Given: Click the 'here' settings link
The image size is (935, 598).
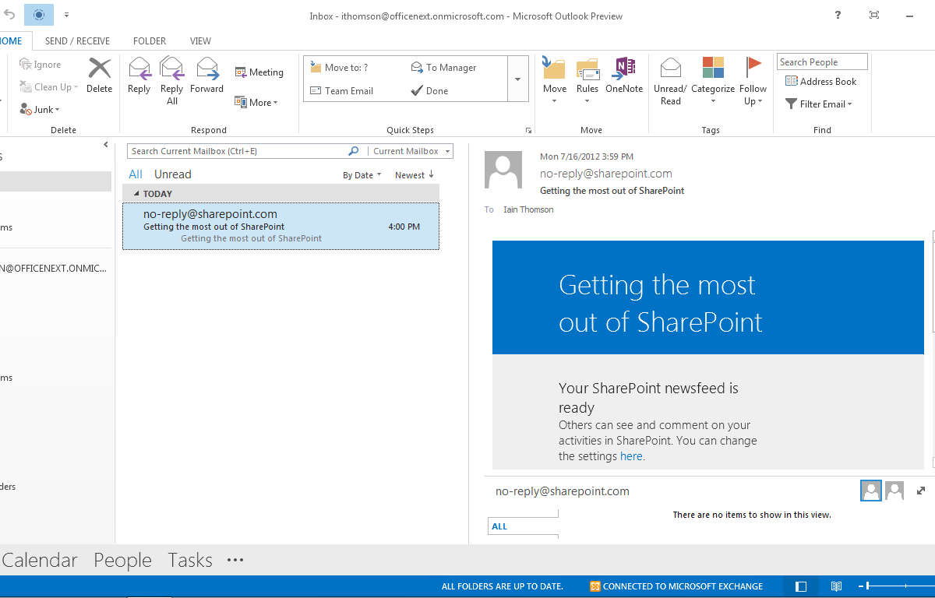Looking at the screenshot, I should pyautogui.click(x=631, y=456).
